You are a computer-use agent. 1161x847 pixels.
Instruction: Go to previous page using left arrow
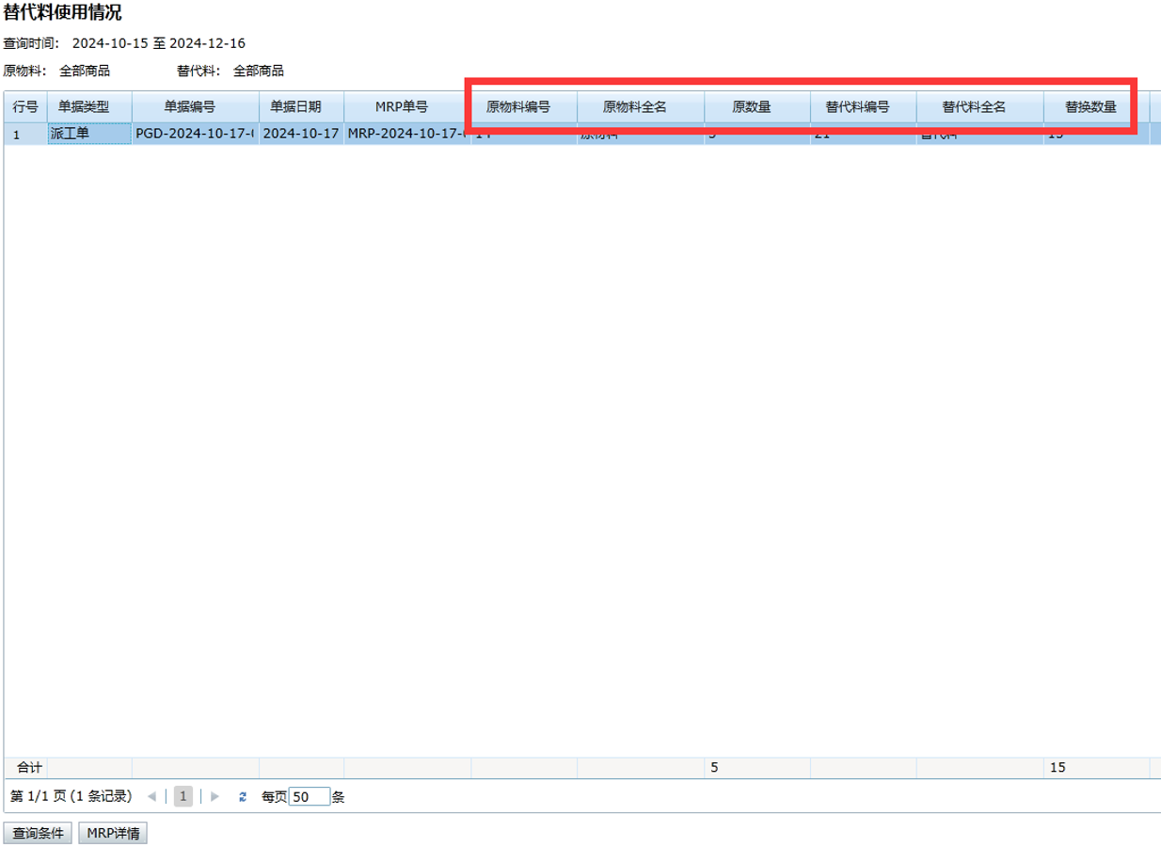coord(151,797)
